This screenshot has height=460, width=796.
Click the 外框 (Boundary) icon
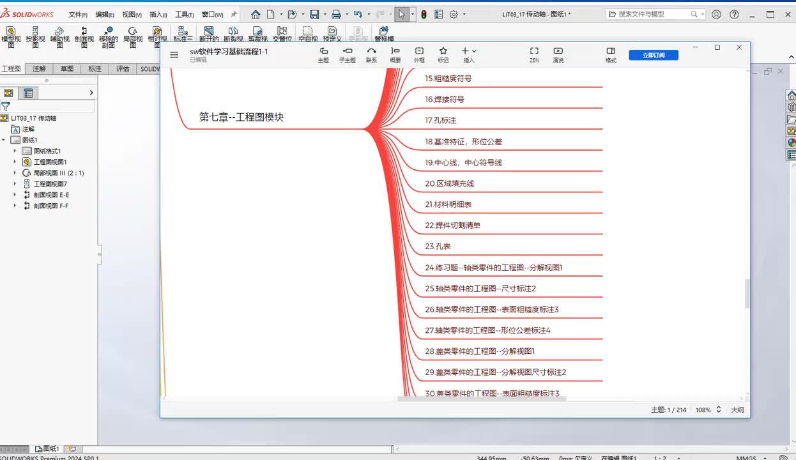(419, 55)
